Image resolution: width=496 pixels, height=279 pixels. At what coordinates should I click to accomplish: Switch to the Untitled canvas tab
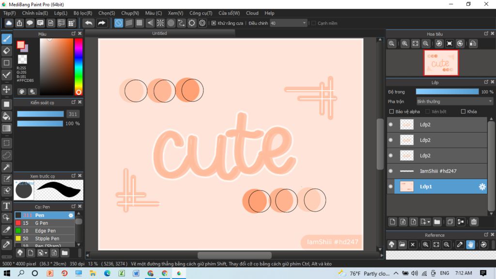160,33
